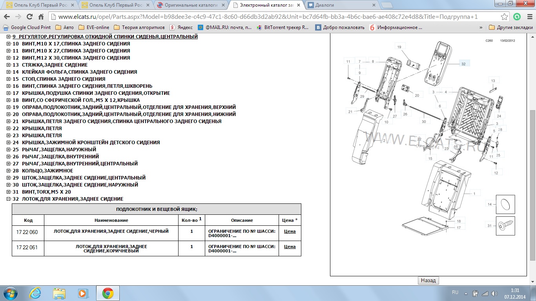Image resolution: width=536 pixels, height=301 pixels.
Task: Click part number 32 on the diagram
Action: 463,64
